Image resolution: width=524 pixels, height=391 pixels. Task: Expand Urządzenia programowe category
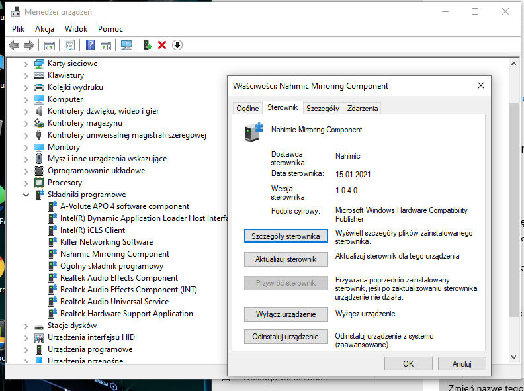tap(26, 350)
